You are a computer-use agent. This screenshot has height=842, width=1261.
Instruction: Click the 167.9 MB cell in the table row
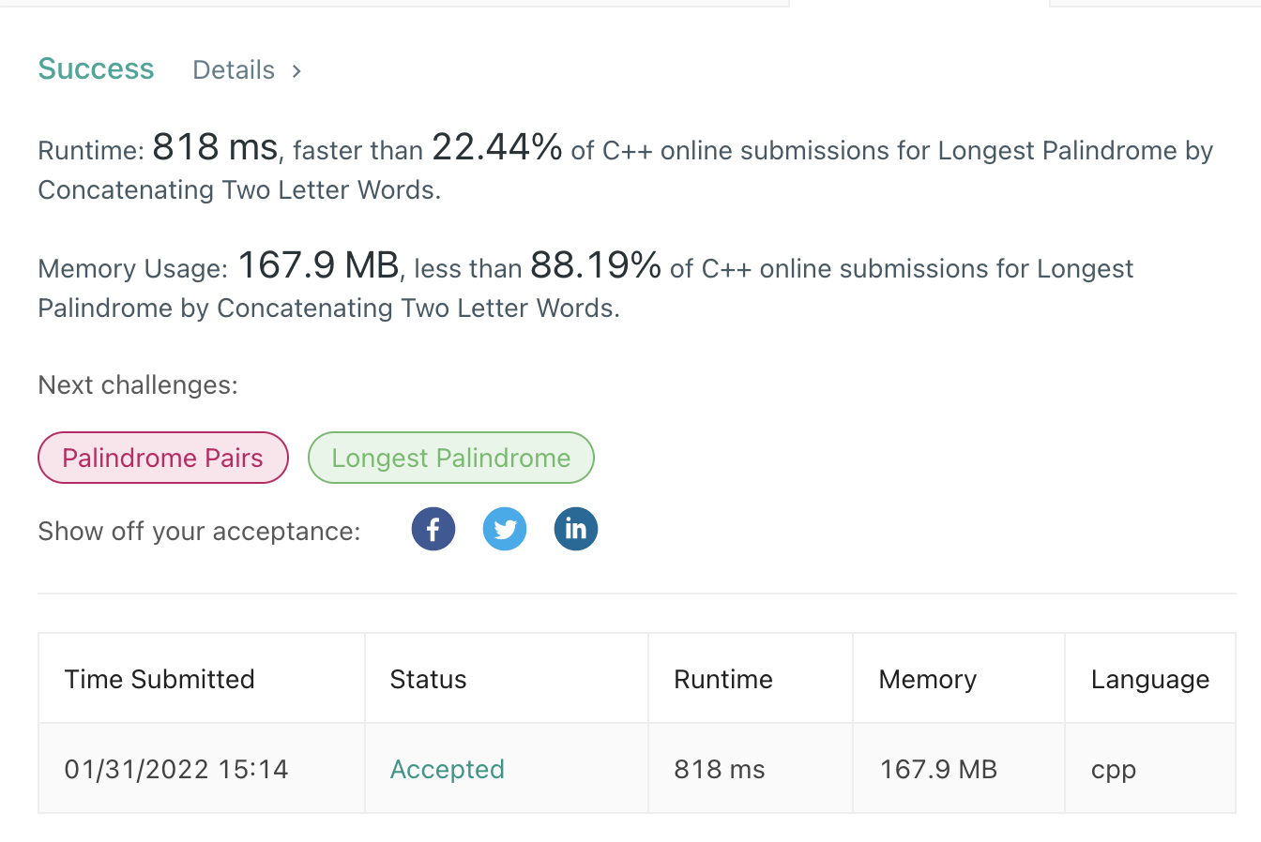click(938, 769)
